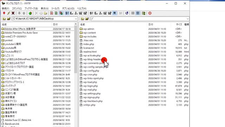Select Auto transfer mode icon
This screenshot has width=225, height=127.
pyautogui.click(x=61, y=13)
